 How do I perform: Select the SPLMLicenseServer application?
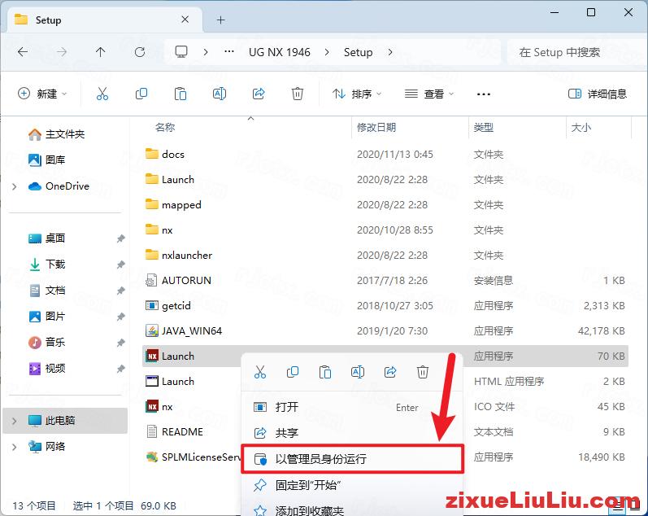193,457
